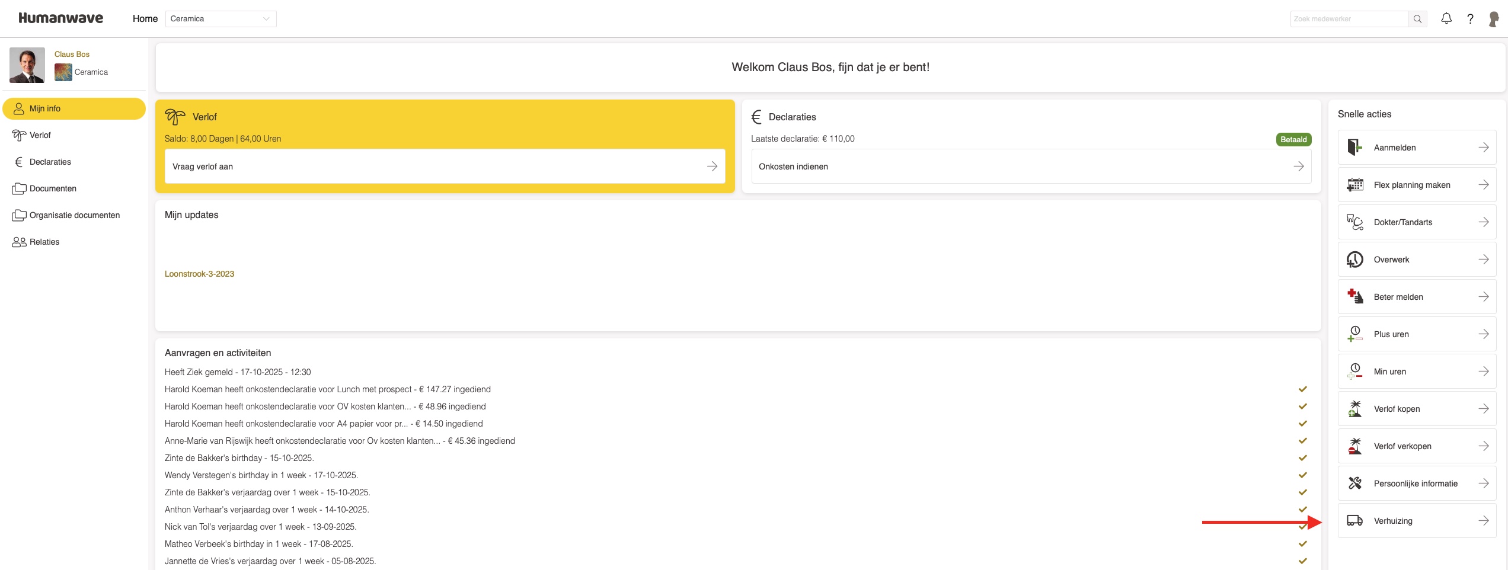Click checkmark for Matheo Verbeek's birthday

coord(1303,544)
